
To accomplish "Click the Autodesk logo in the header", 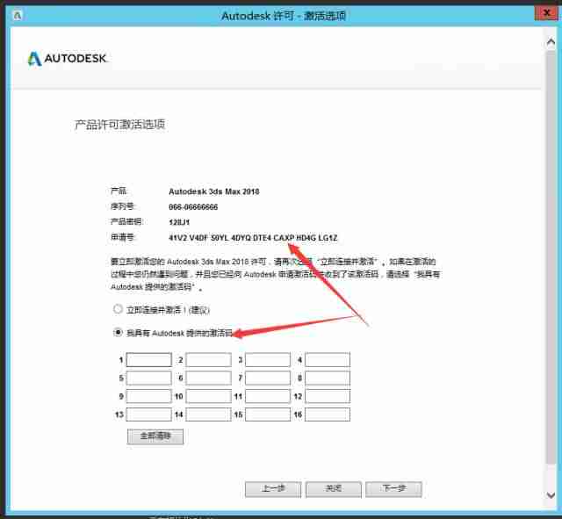I will tap(67, 59).
